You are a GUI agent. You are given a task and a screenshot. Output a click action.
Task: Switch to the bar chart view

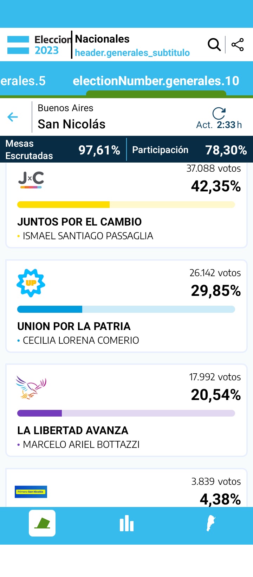[126, 524]
